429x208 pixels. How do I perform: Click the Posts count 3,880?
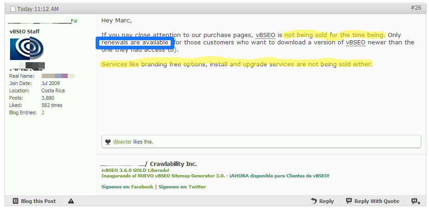[x=48, y=98]
